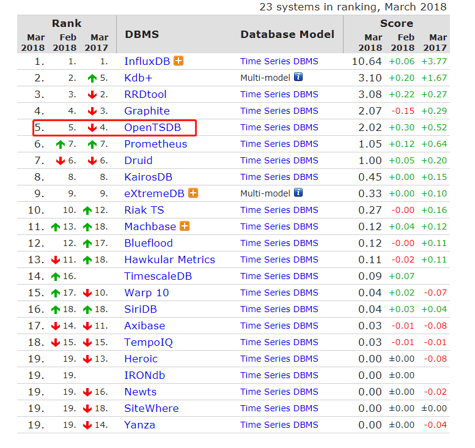Image resolution: width=475 pixels, height=448 pixels.
Task: Click Time Series DBMS in the TimescaleDB row
Action: [x=279, y=276]
